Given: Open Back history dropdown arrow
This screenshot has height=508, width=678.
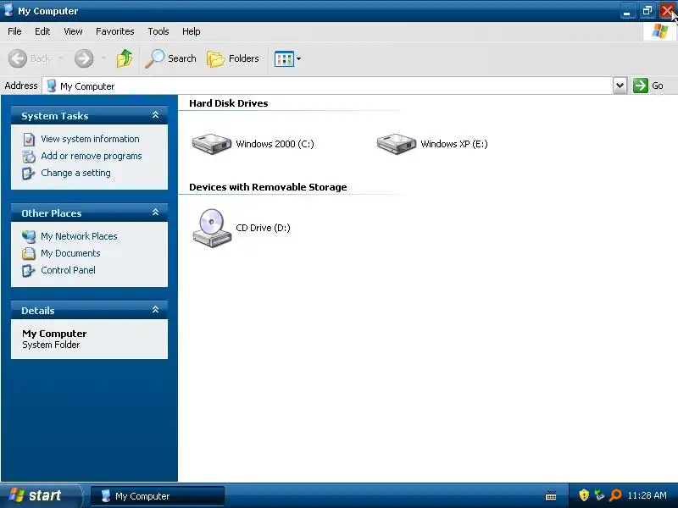Looking at the screenshot, I should point(60,58).
